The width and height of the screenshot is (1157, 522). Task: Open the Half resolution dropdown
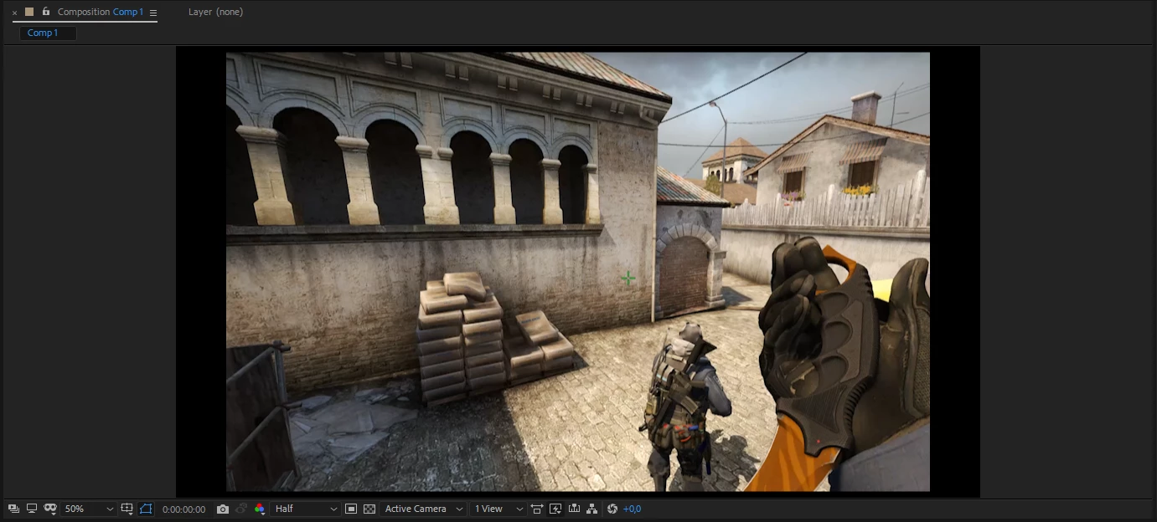(x=306, y=509)
